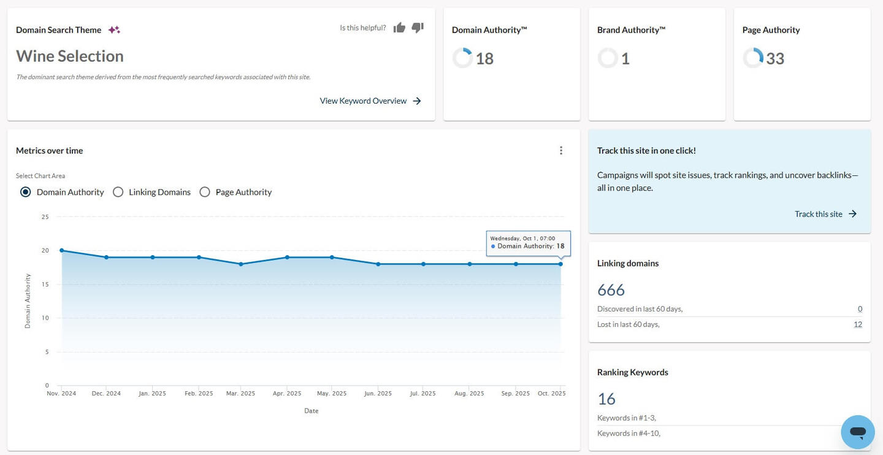Open the lost linking domains count 12
The width and height of the screenshot is (883, 455).
(x=857, y=324)
